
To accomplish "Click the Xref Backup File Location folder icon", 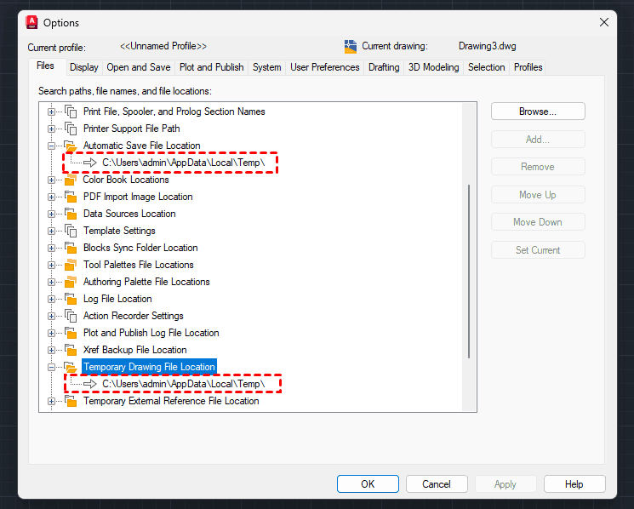I will click(x=71, y=350).
